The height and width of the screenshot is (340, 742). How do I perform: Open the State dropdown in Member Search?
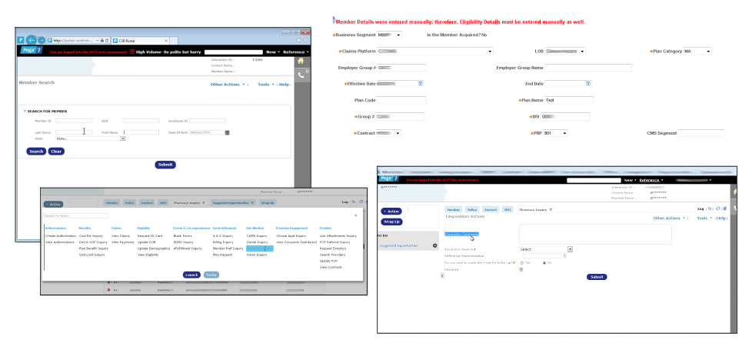coord(91,138)
